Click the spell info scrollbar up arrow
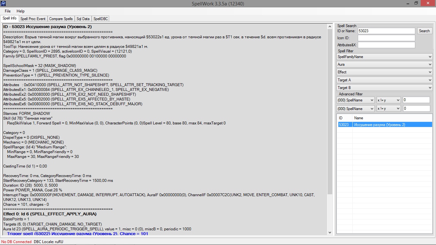Image resolution: width=436 pixels, height=245 pixels. click(x=330, y=26)
